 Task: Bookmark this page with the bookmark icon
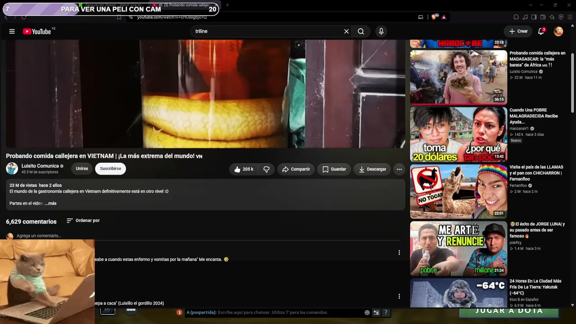tap(119, 17)
